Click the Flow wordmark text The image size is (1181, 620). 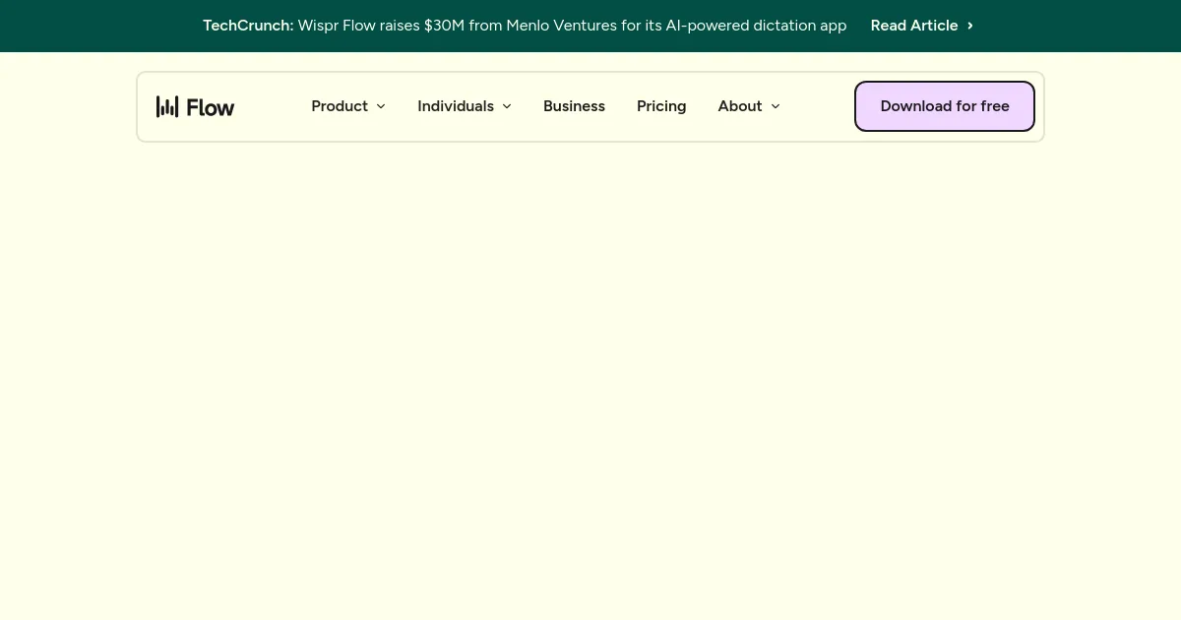[211, 107]
